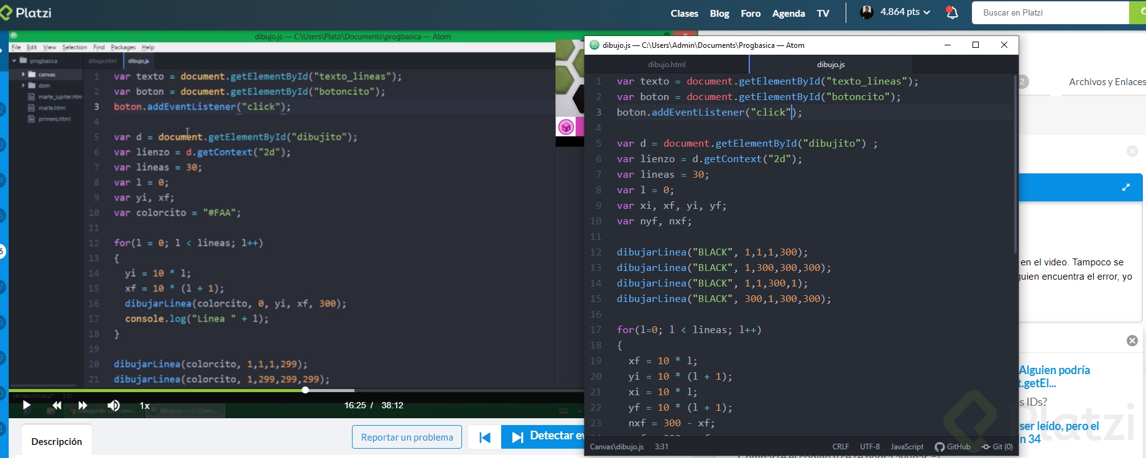Image resolution: width=1146 pixels, height=458 pixels.
Task: Click the Atom app icon in title bar
Action: pyautogui.click(x=594, y=45)
